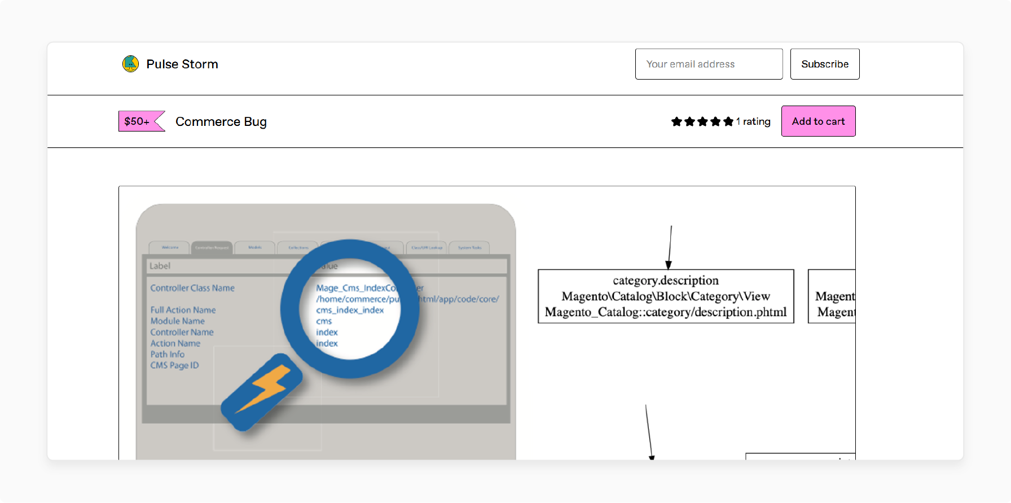Focus the Your email address field

coord(709,64)
